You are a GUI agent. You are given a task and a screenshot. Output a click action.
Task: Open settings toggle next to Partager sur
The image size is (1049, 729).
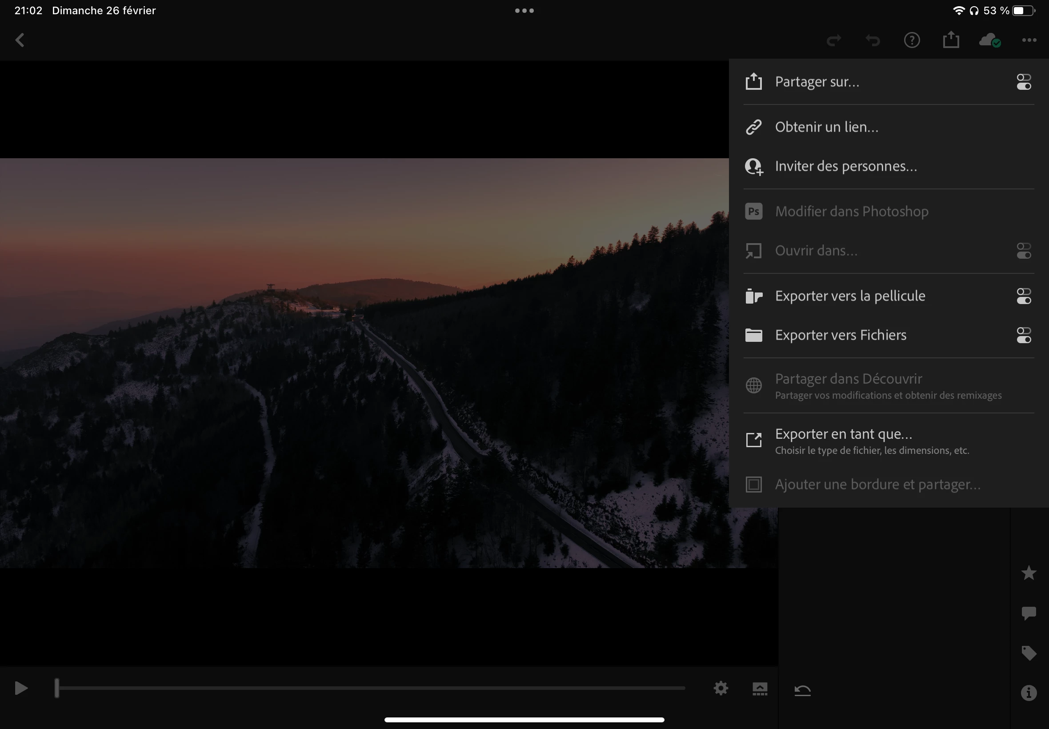point(1023,82)
